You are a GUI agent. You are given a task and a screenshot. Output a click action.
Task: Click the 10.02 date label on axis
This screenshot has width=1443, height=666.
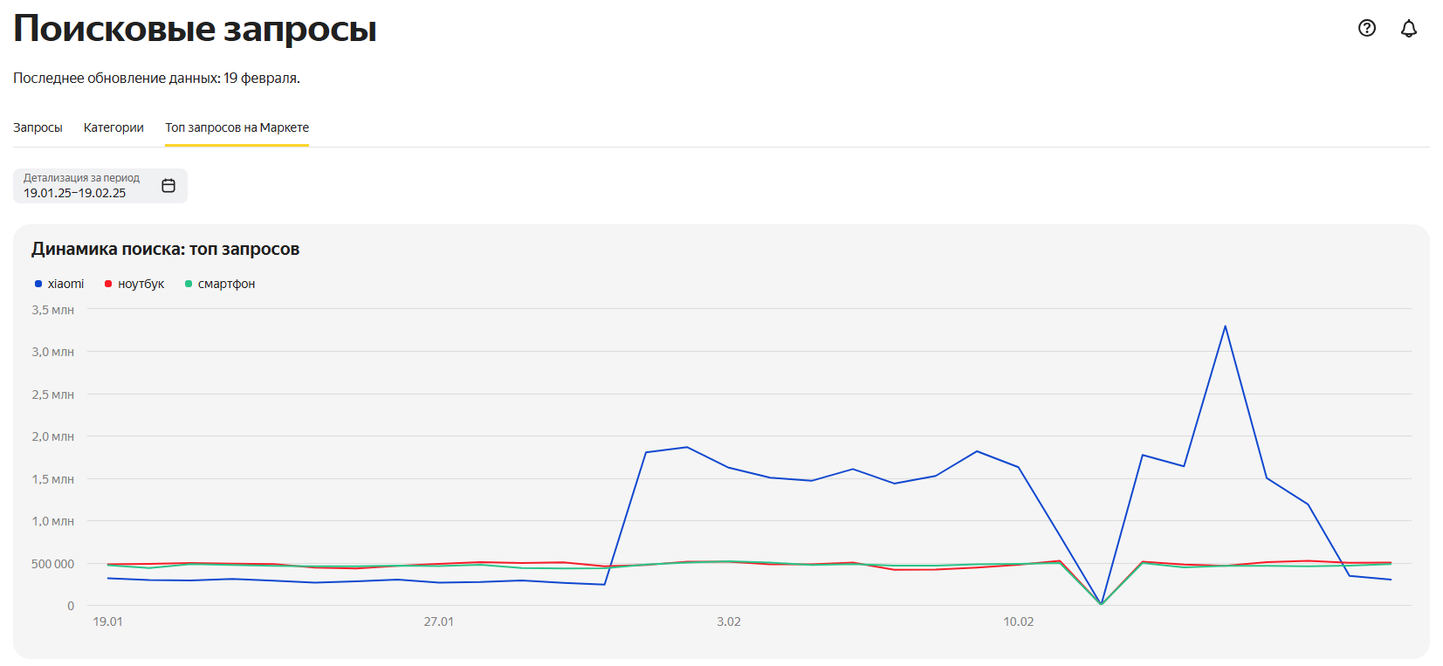pos(1018,621)
